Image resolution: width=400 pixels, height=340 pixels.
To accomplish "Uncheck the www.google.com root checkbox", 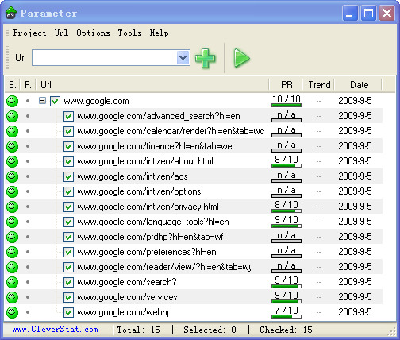I will 55,101.
